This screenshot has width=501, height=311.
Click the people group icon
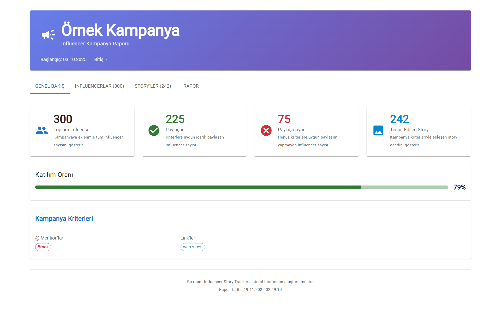click(42, 130)
